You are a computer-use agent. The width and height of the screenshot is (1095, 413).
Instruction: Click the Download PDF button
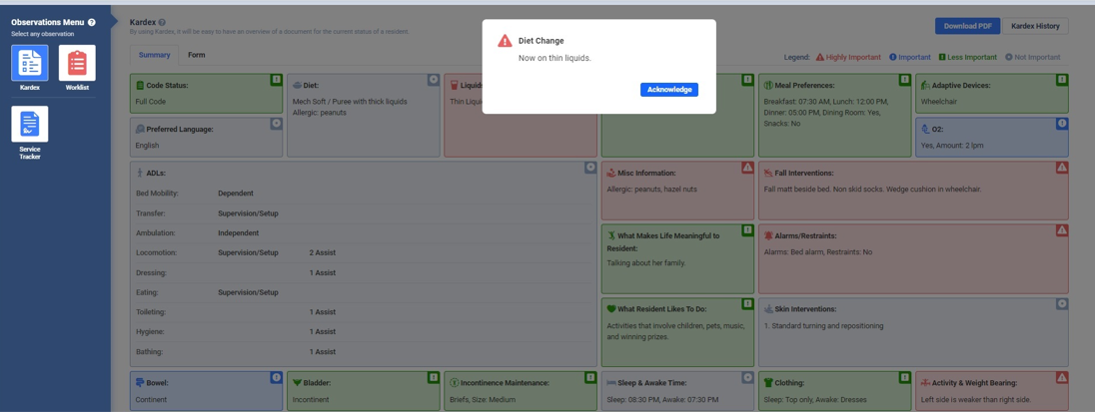pos(967,26)
